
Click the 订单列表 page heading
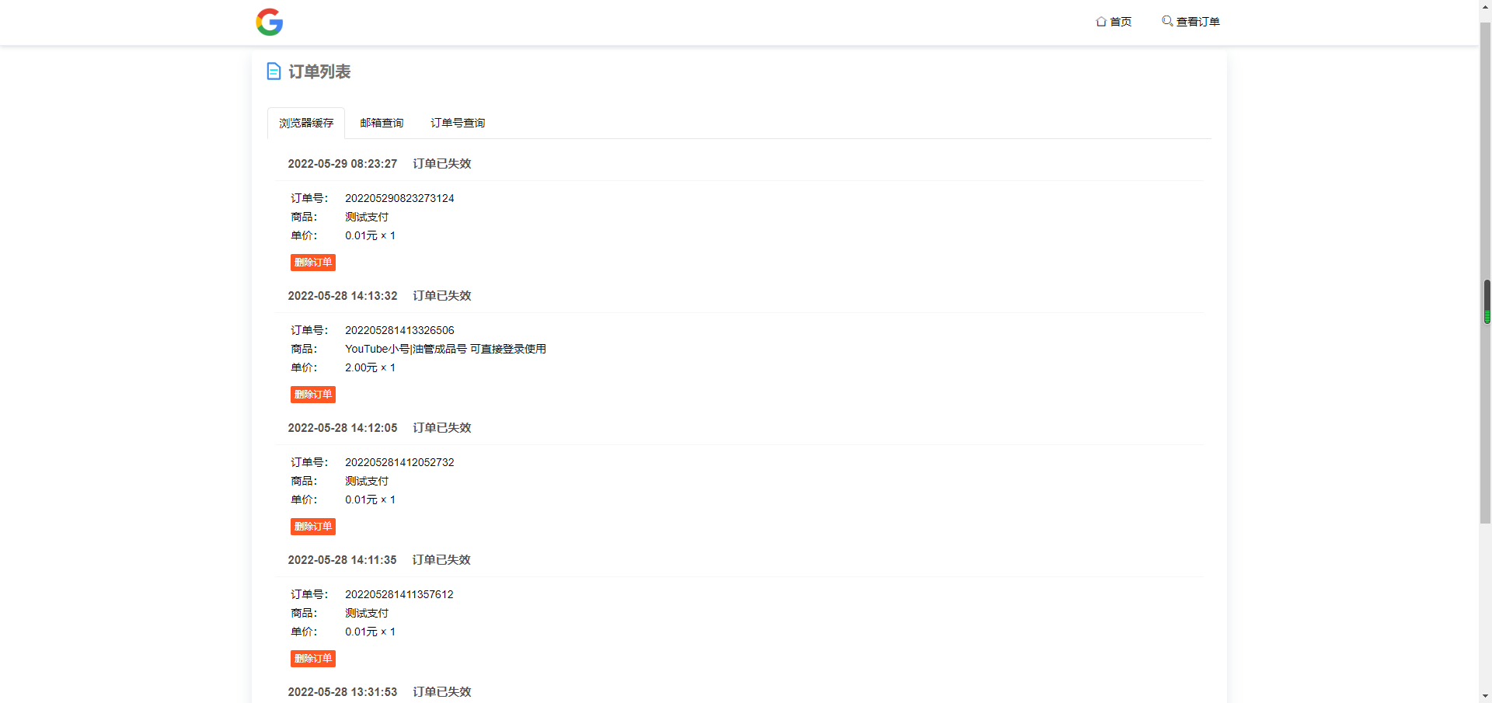tap(319, 71)
